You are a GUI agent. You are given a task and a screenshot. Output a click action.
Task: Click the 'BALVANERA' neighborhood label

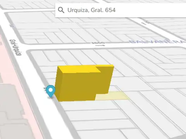[x=157, y=42]
